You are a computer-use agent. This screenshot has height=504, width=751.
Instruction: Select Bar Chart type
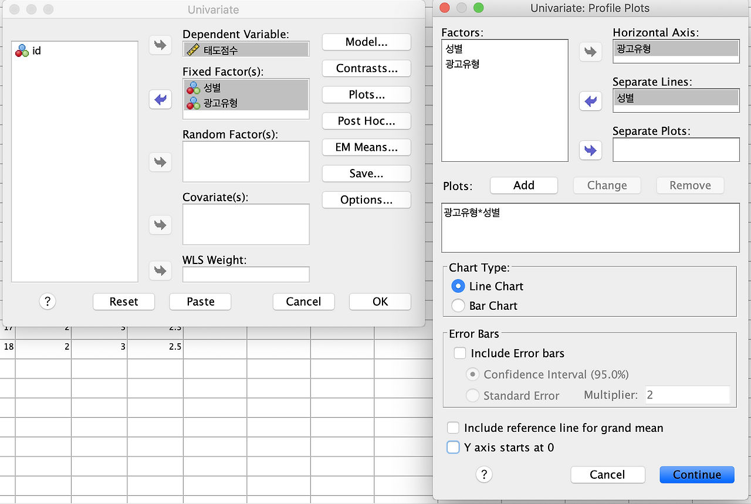[x=458, y=306]
